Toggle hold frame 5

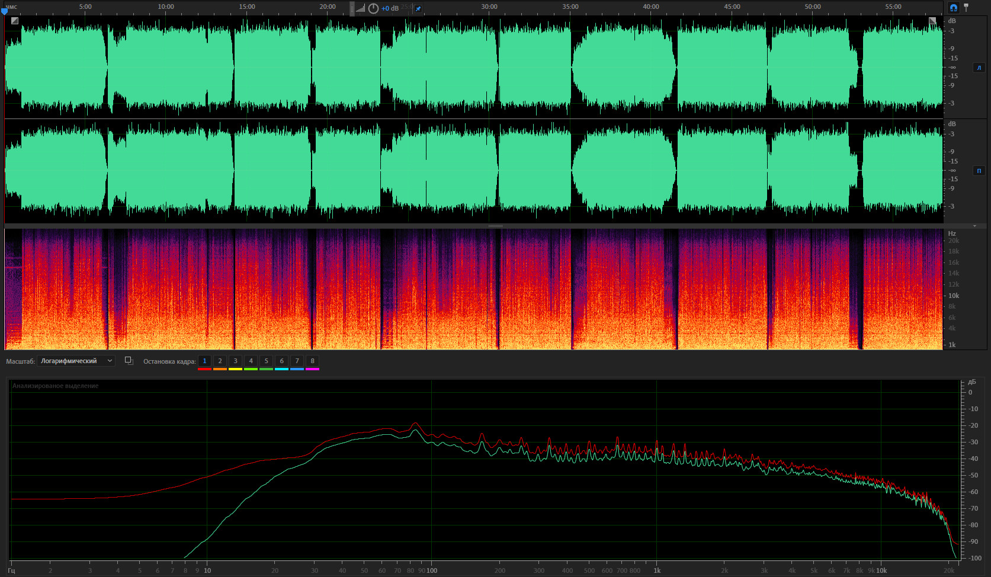pyautogui.click(x=266, y=361)
